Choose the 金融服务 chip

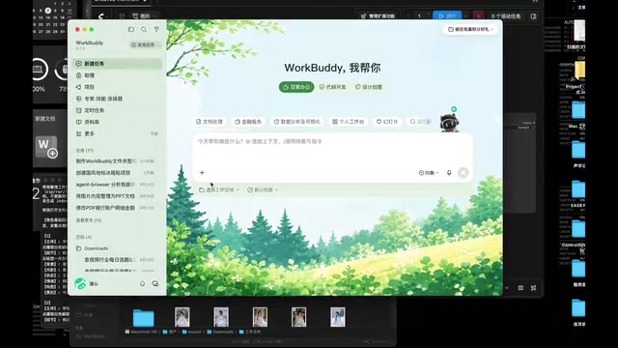pos(248,122)
